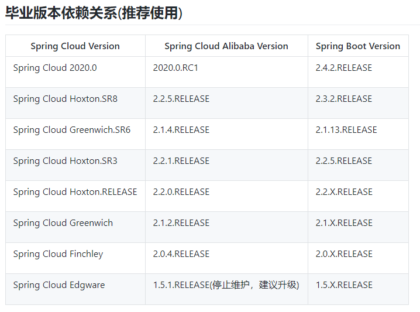Image resolution: width=420 pixels, height=312 pixels.
Task: Select the 2.1.13.RELEASE cell
Action: click(x=358, y=134)
